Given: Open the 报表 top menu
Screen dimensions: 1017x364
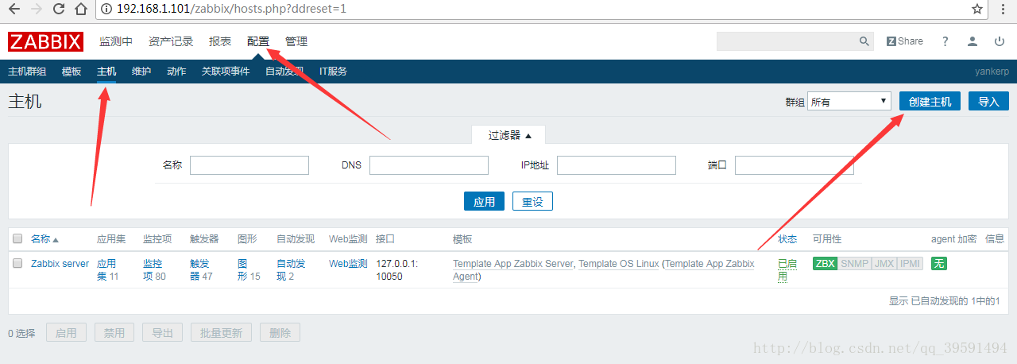Looking at the screenshot, I should (x=220, y=41).
